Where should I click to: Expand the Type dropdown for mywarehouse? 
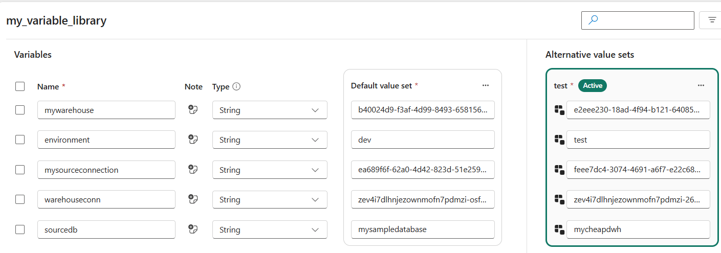click(x=270, y=110)
